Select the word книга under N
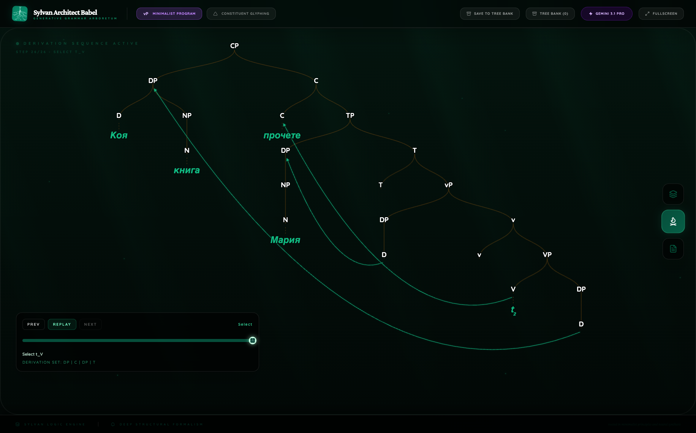This screenshot has height=433, width=696. (x=187, y=171)
